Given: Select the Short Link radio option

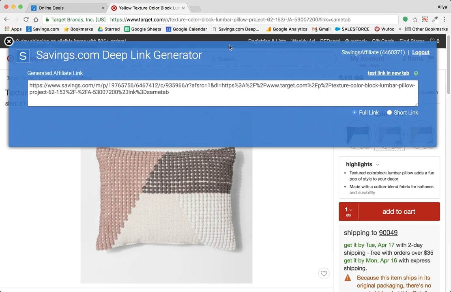Looking at the screenshot, I should pos(389,112).
